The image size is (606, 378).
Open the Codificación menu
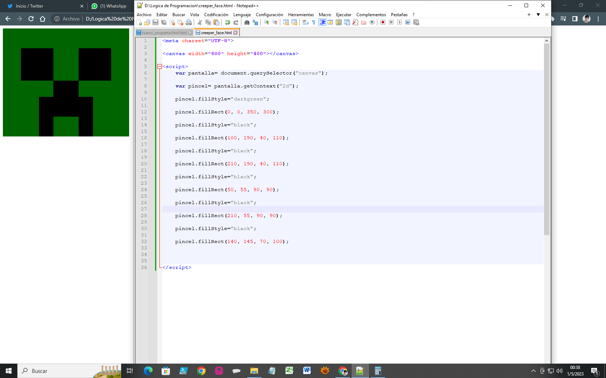(216, 15)
